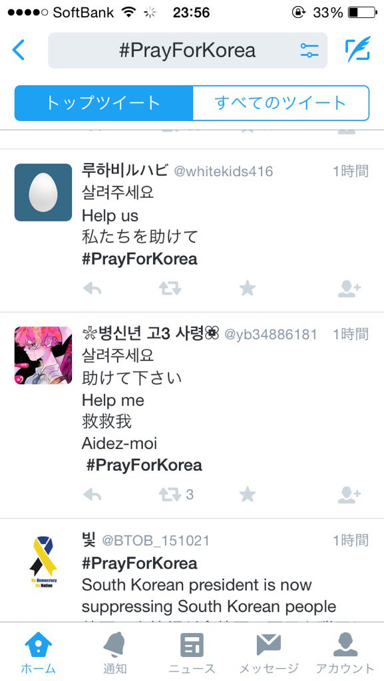Favorite the whitekids416 tweet with star

coord(248,289)
